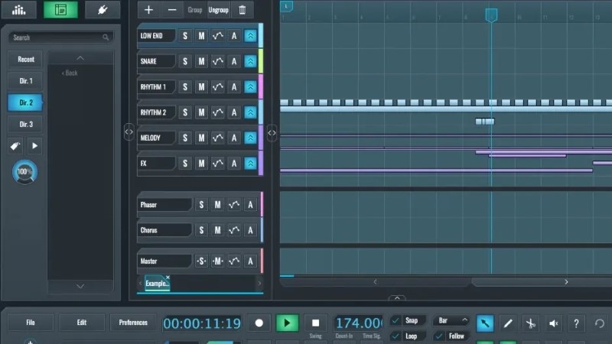Screen dimensions: 612x344
Task: Open help question mark
Action: (x=576, y=323)
